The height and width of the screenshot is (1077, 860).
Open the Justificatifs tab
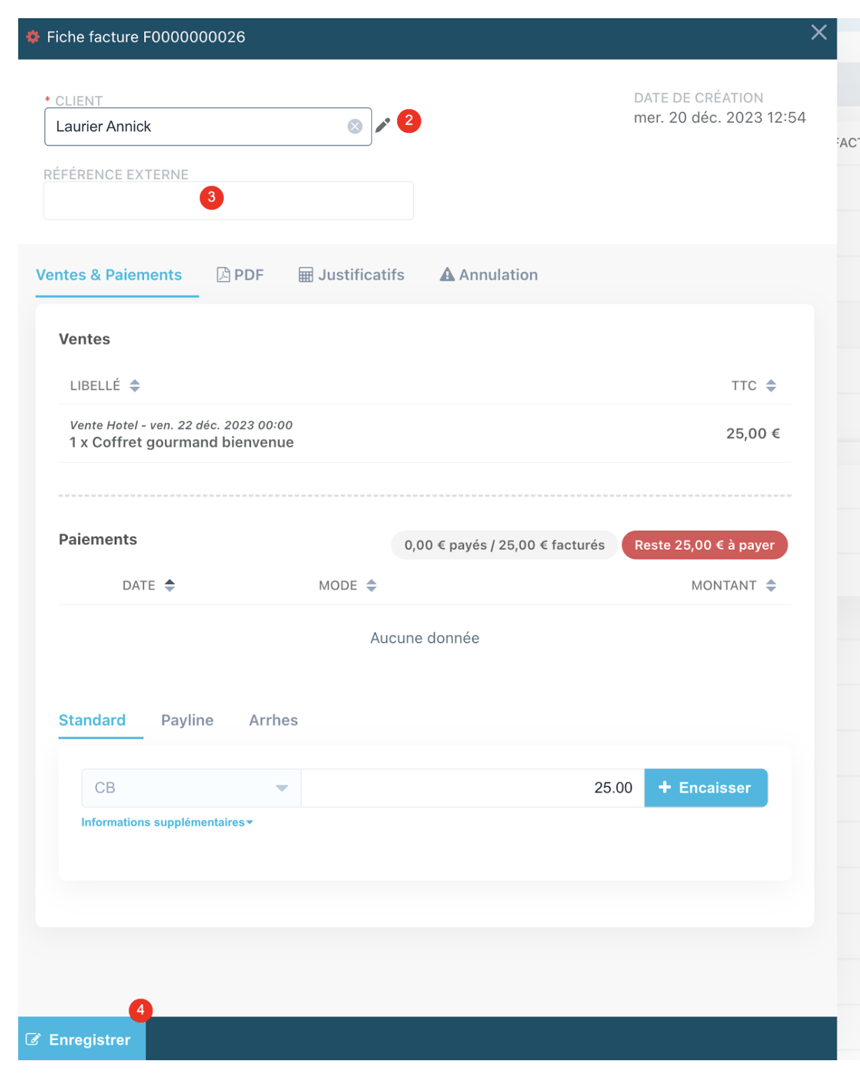tap(352, 275)
